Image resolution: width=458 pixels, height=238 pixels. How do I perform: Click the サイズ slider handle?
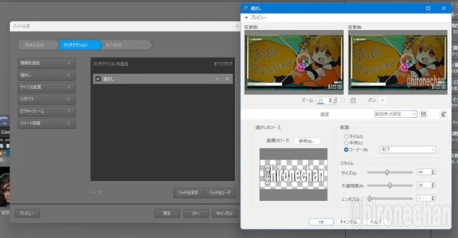[x=387, y=172]
